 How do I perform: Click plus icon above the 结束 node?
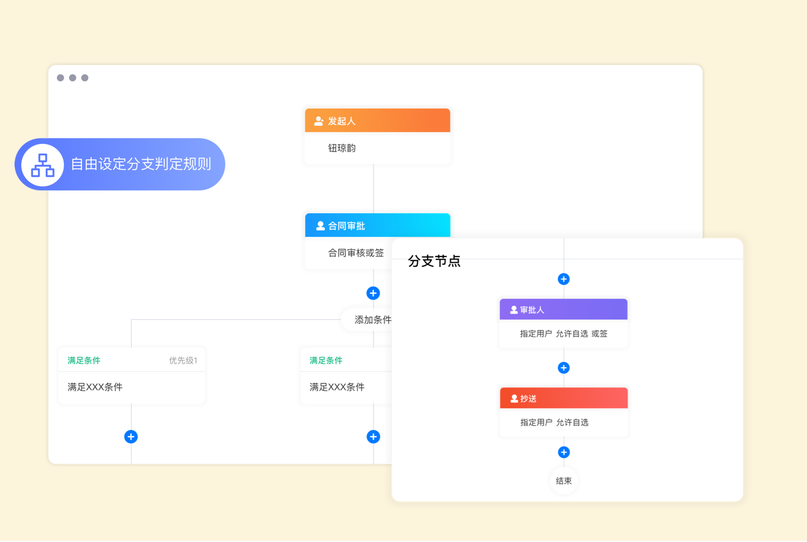[563, 452]
